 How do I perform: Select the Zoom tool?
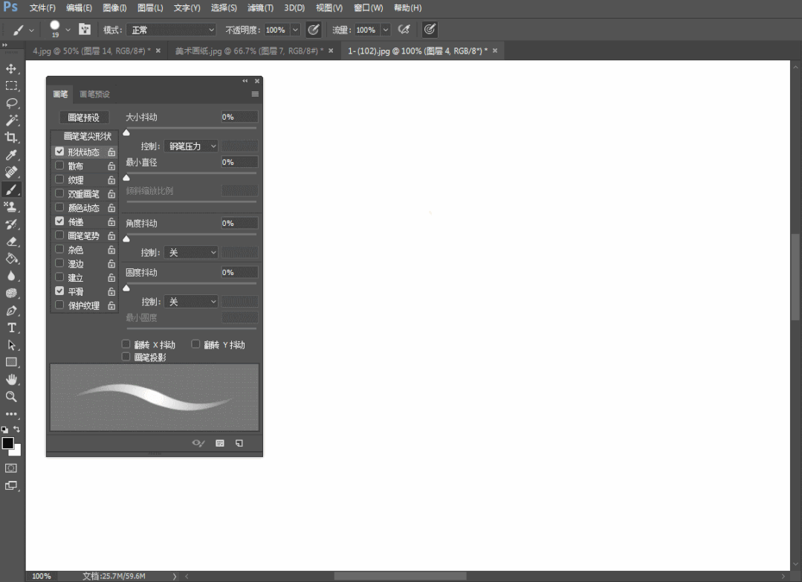coord(10,397)
